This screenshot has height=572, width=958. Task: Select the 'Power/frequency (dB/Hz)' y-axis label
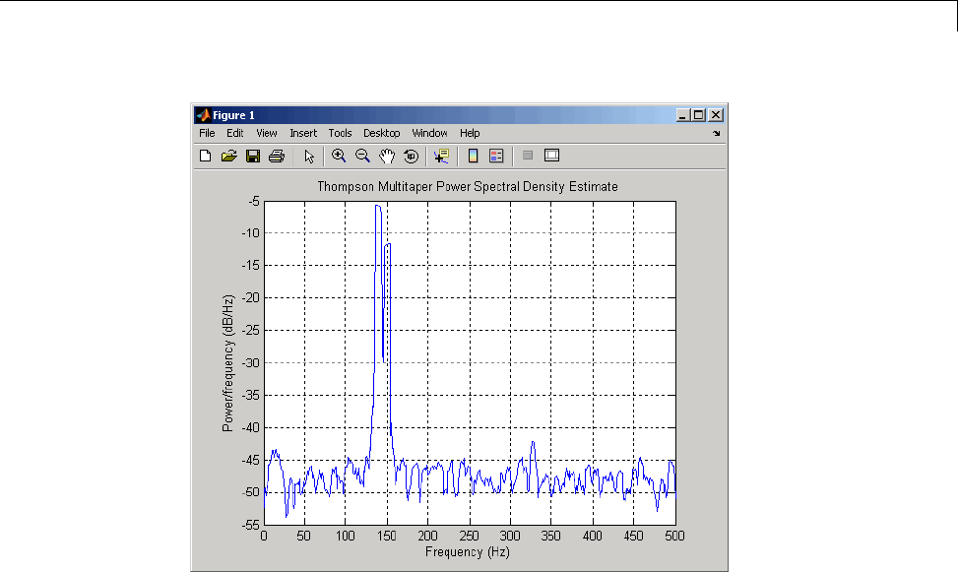coord(227,363)
